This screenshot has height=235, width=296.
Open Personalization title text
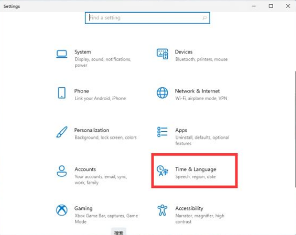point(92,130)
